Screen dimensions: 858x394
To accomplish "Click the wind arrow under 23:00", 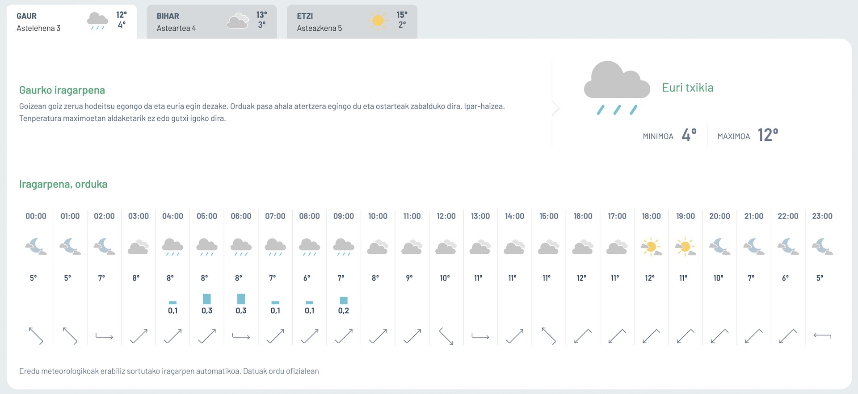I will (x=822, y=336).
